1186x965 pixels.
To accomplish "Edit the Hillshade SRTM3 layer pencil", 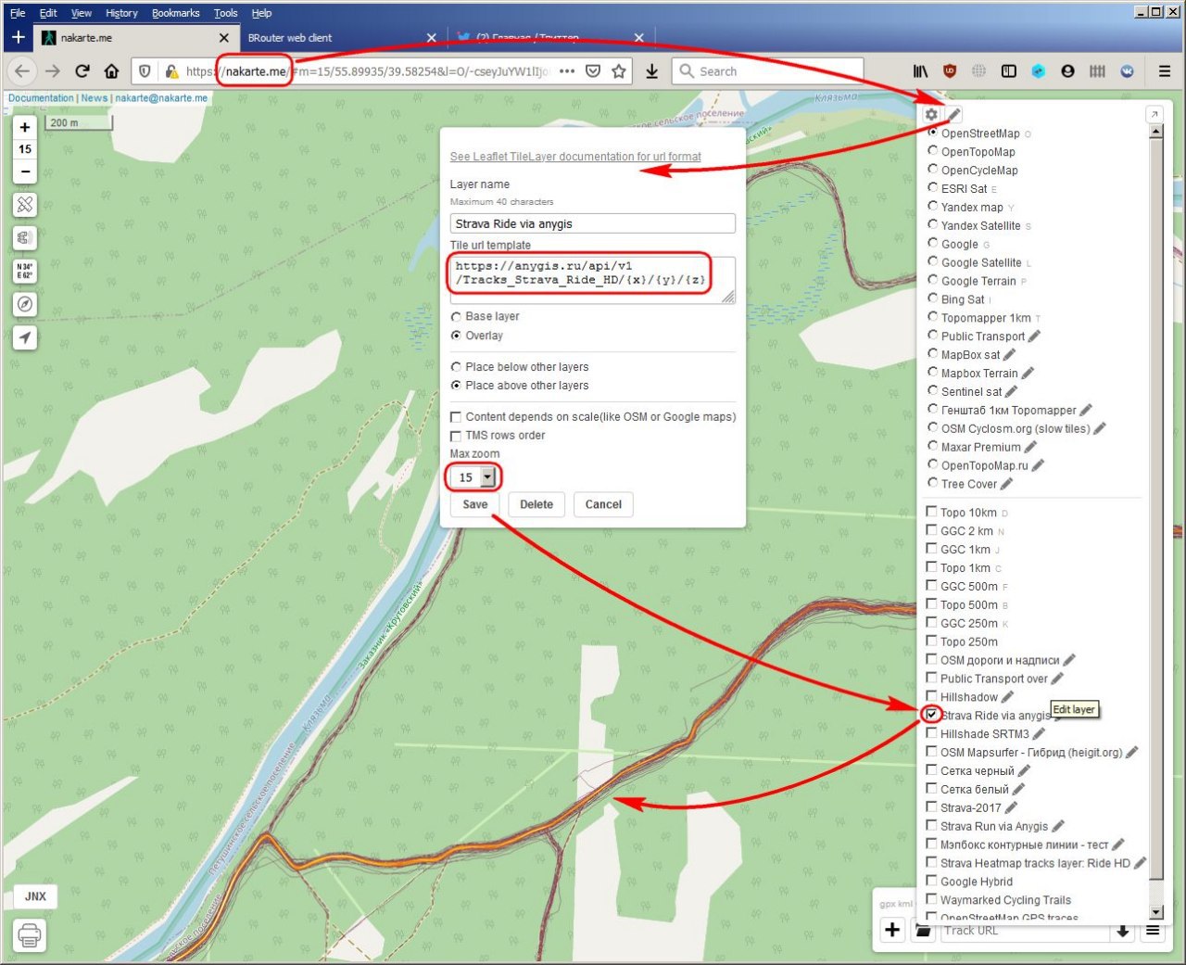I will (x=1039, y=733).
